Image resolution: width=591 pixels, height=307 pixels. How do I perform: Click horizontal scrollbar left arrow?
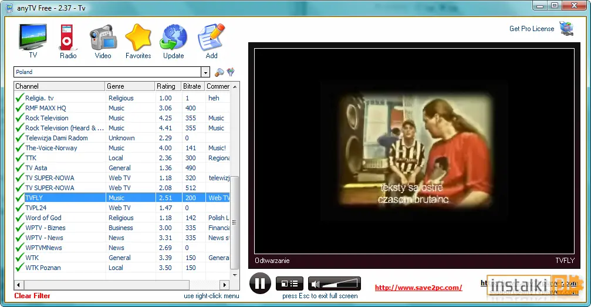point(18,285)
